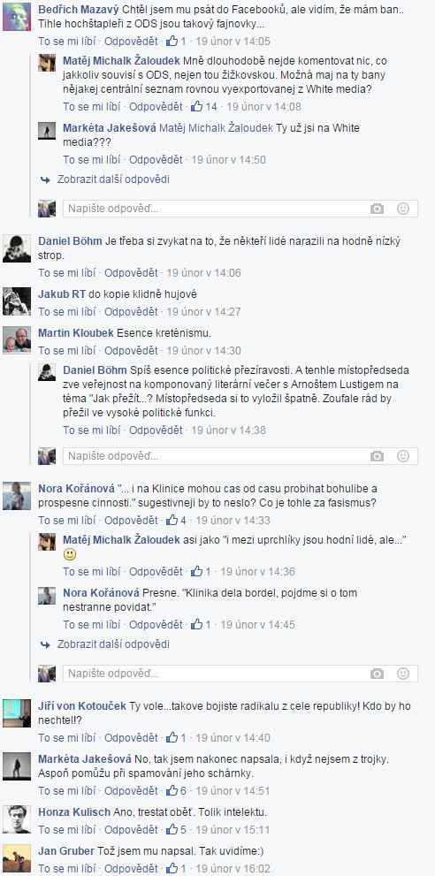The image size is (435, 876).
Task: Attach photo in reply box under Daniel Böhm
Action: coord(377,456)
